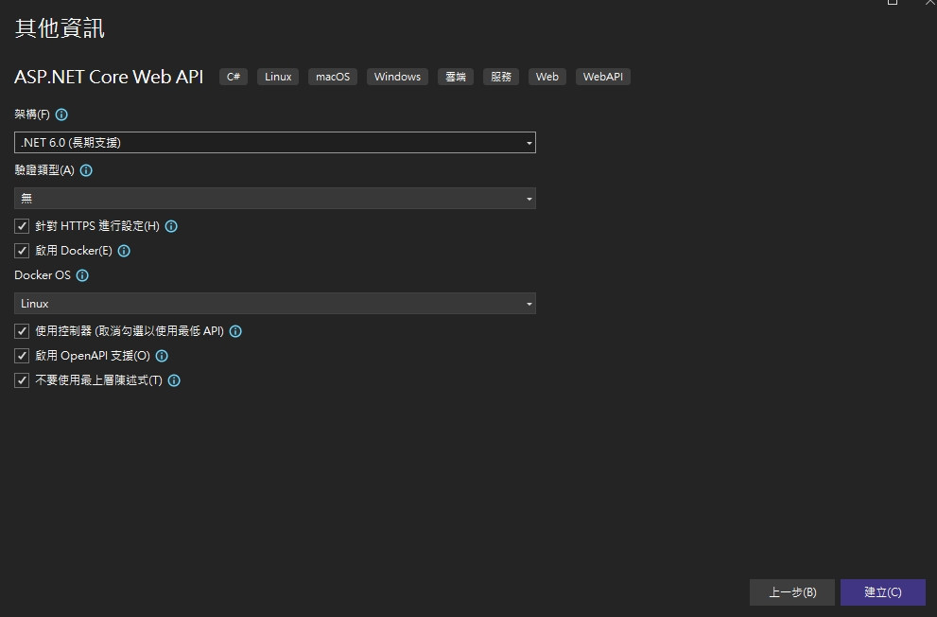Close the dialog window

[x=930, y=3]
